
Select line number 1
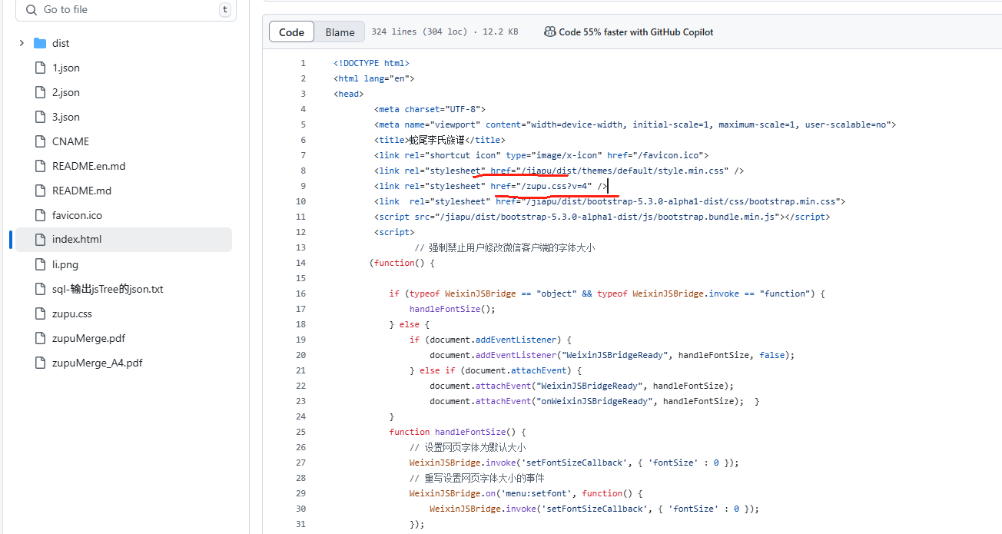pos(303,63)
